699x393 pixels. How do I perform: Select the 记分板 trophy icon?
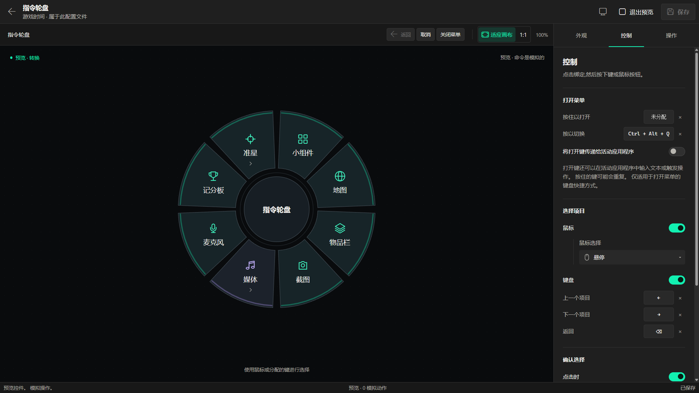(x=213, y=176)
